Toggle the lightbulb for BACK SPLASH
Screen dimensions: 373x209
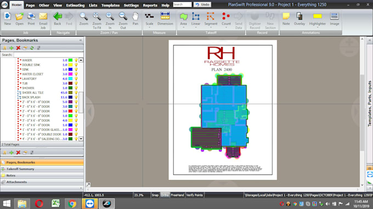(x=76, y=97)
